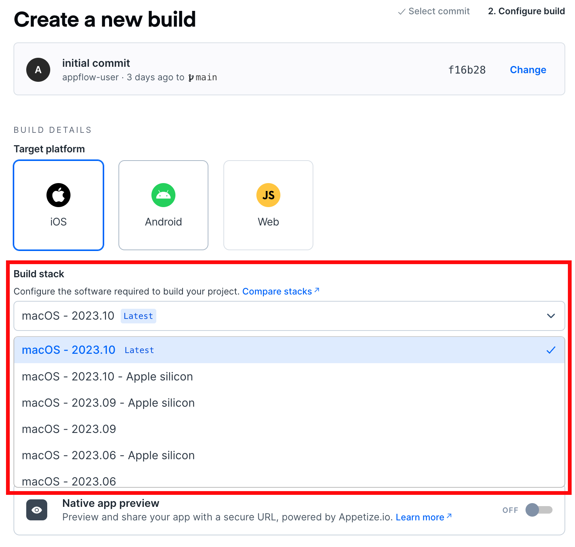Click the checkmark on selected macOS 2023.10 option
Image resolution: width=575 pixels, height=547 pixels.
point(551,350)
